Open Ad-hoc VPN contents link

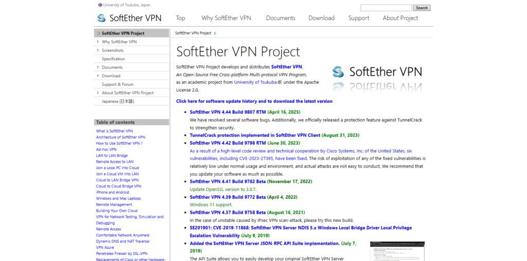pyautogui.click(x=106, y=150)
